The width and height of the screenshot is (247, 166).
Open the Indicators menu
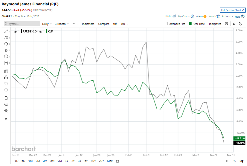tap(88, 24)
